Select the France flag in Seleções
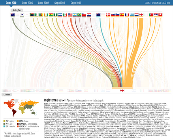Image resolution: width=173 pixels, height=140 pixels. (x=127, y=14)
